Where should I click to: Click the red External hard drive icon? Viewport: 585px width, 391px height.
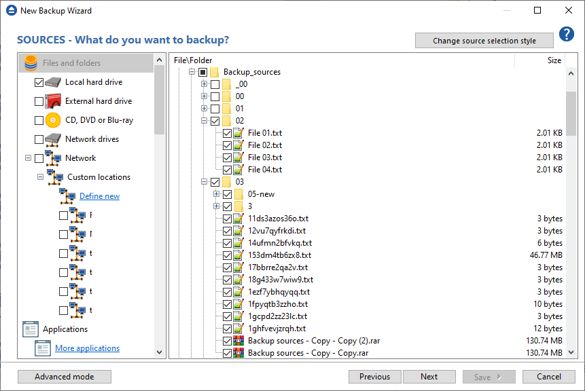click(x=54, y=101)
